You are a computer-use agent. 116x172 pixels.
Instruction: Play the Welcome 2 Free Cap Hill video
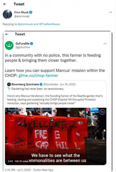[56, 136]
